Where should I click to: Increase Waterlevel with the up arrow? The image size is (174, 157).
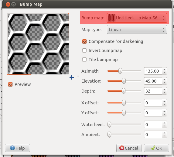164,123
